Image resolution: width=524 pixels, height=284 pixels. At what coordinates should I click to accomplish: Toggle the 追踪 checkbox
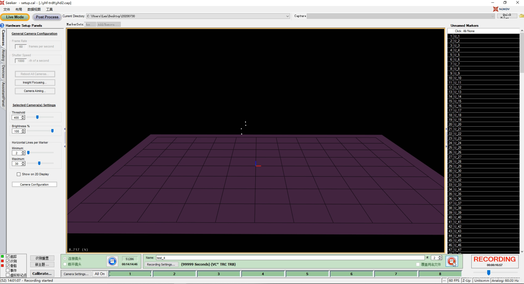click(x=8, y=256)
